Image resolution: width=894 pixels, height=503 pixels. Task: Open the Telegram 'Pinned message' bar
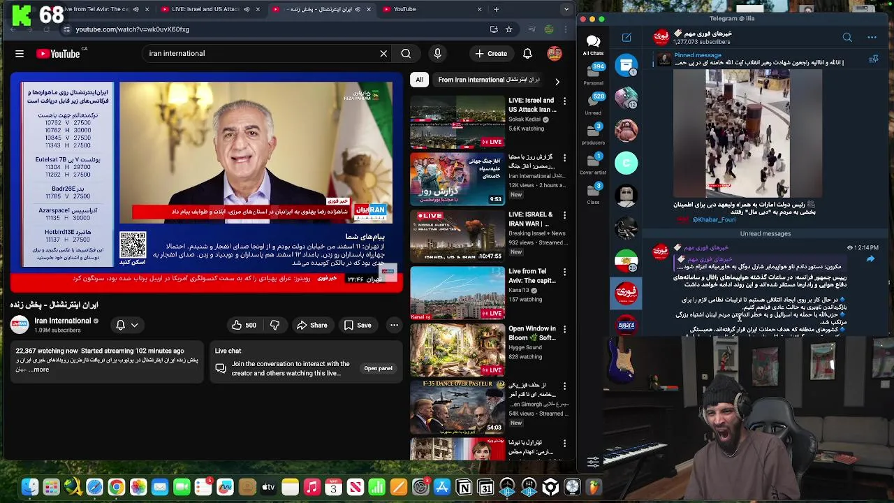758,59
